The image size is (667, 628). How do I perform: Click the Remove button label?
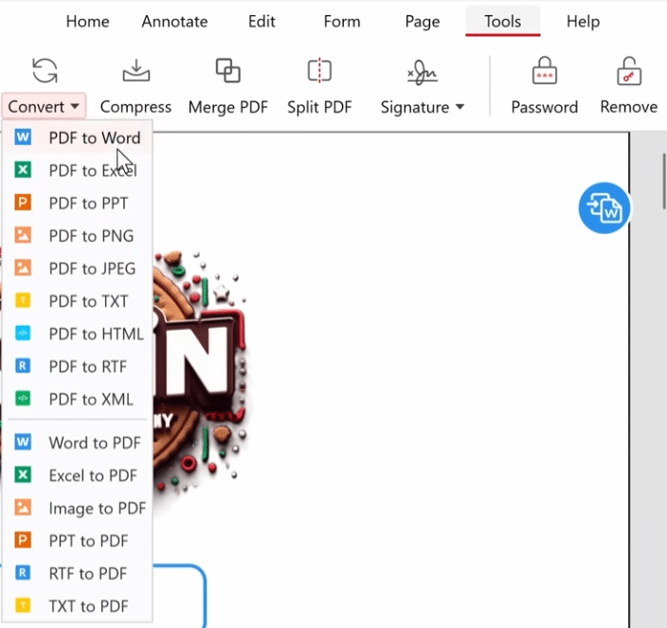(x=629, y=107)
